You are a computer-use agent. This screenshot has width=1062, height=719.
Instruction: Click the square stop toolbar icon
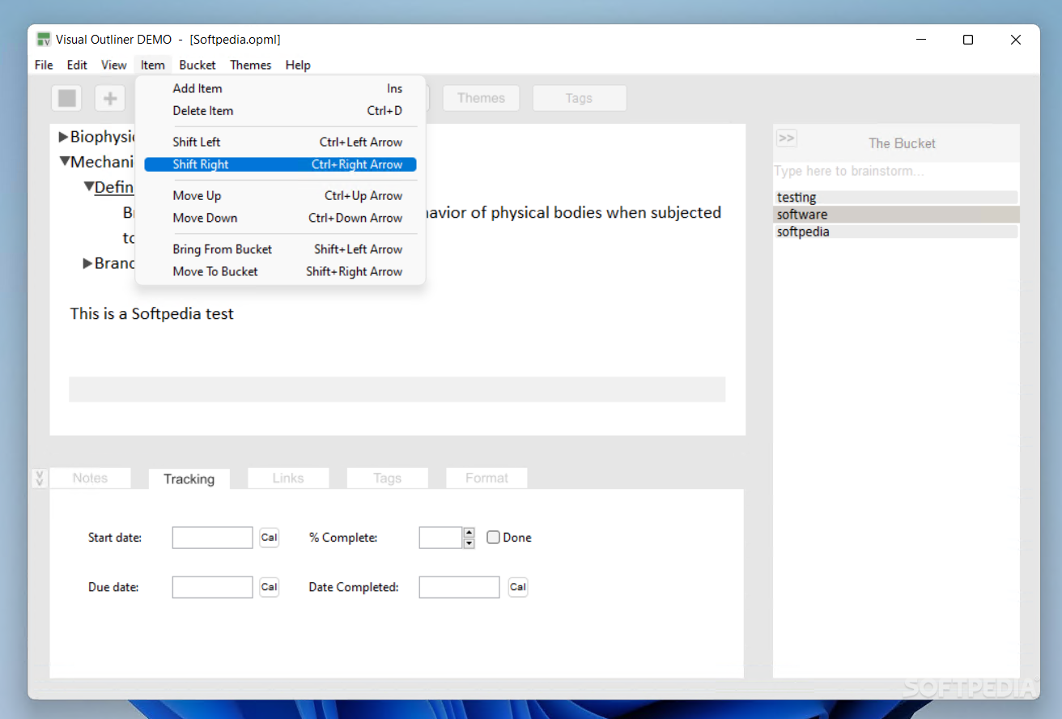67,98
